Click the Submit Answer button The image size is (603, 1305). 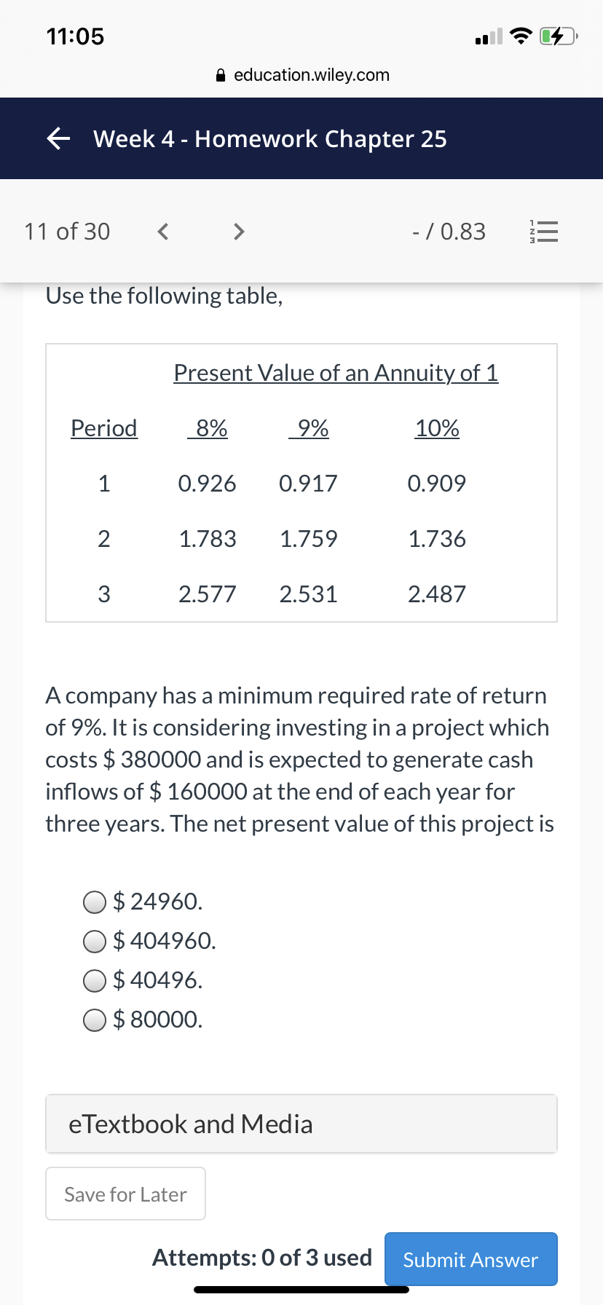470,1259
